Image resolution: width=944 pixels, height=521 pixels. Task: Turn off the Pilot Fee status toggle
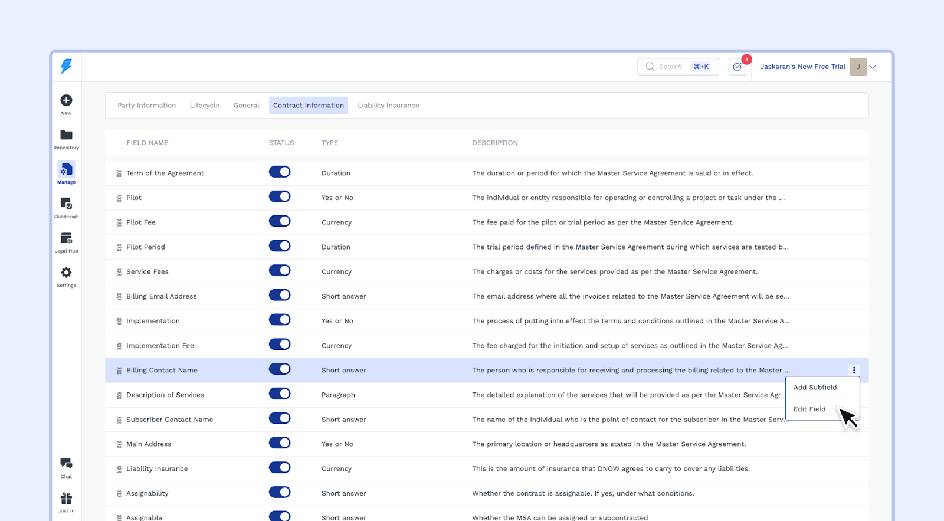click(280, 221)
